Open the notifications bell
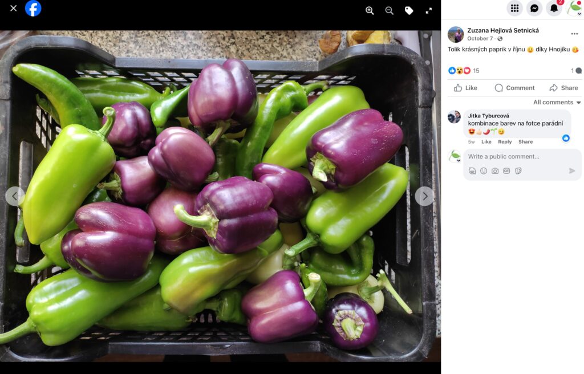The height and width of the screenshot is (374, 584). click(x=554, y=8)
